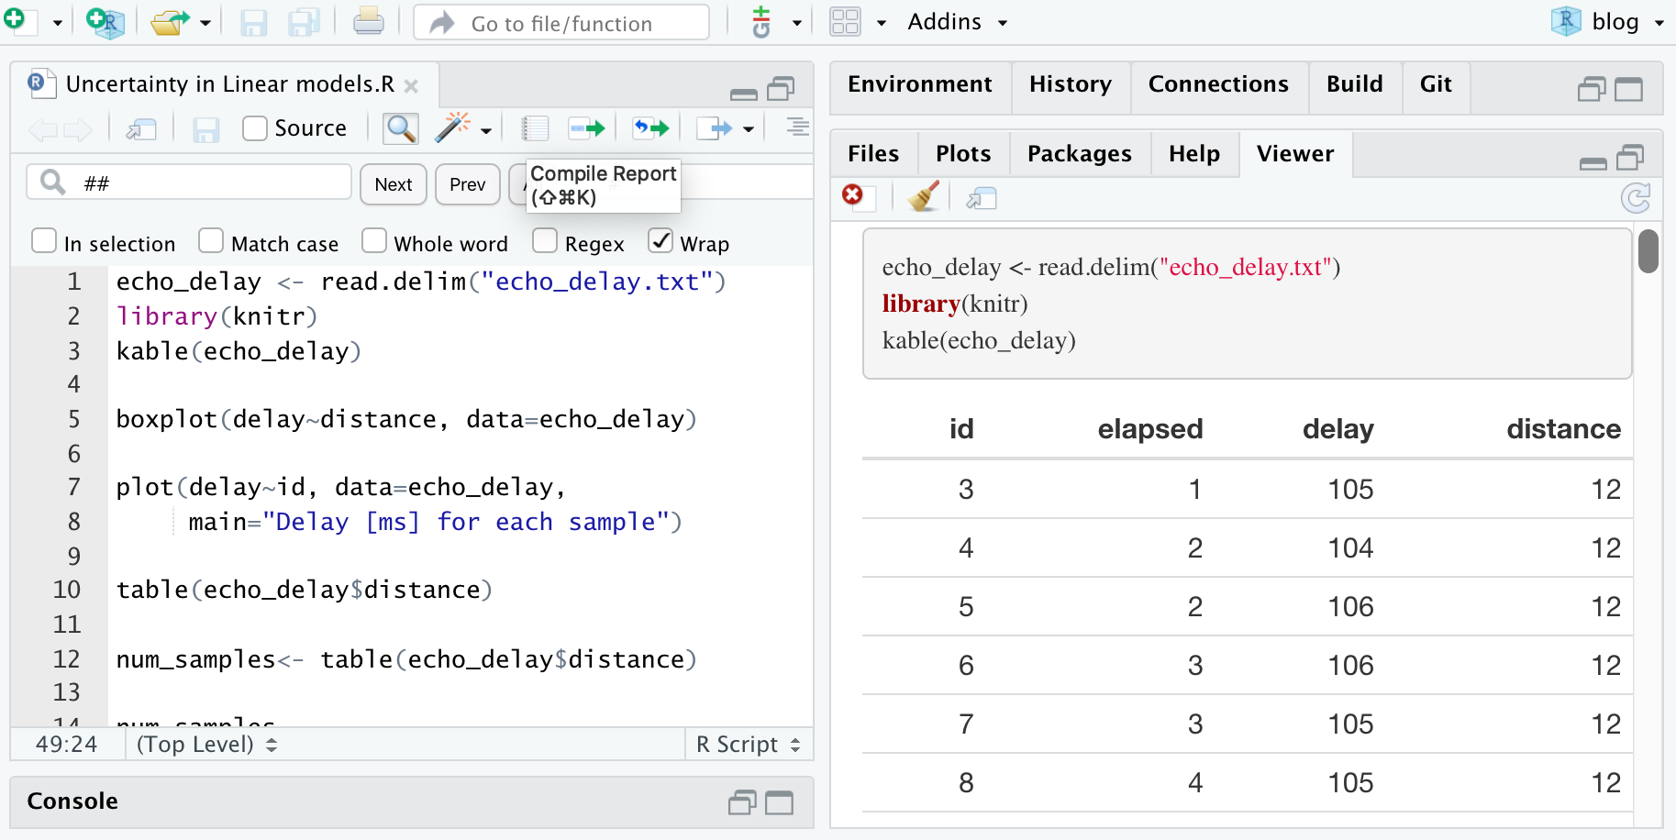Close the Uncertainty in Linear models.R tab
The image size is (1676, 840).
pos(411,86)
